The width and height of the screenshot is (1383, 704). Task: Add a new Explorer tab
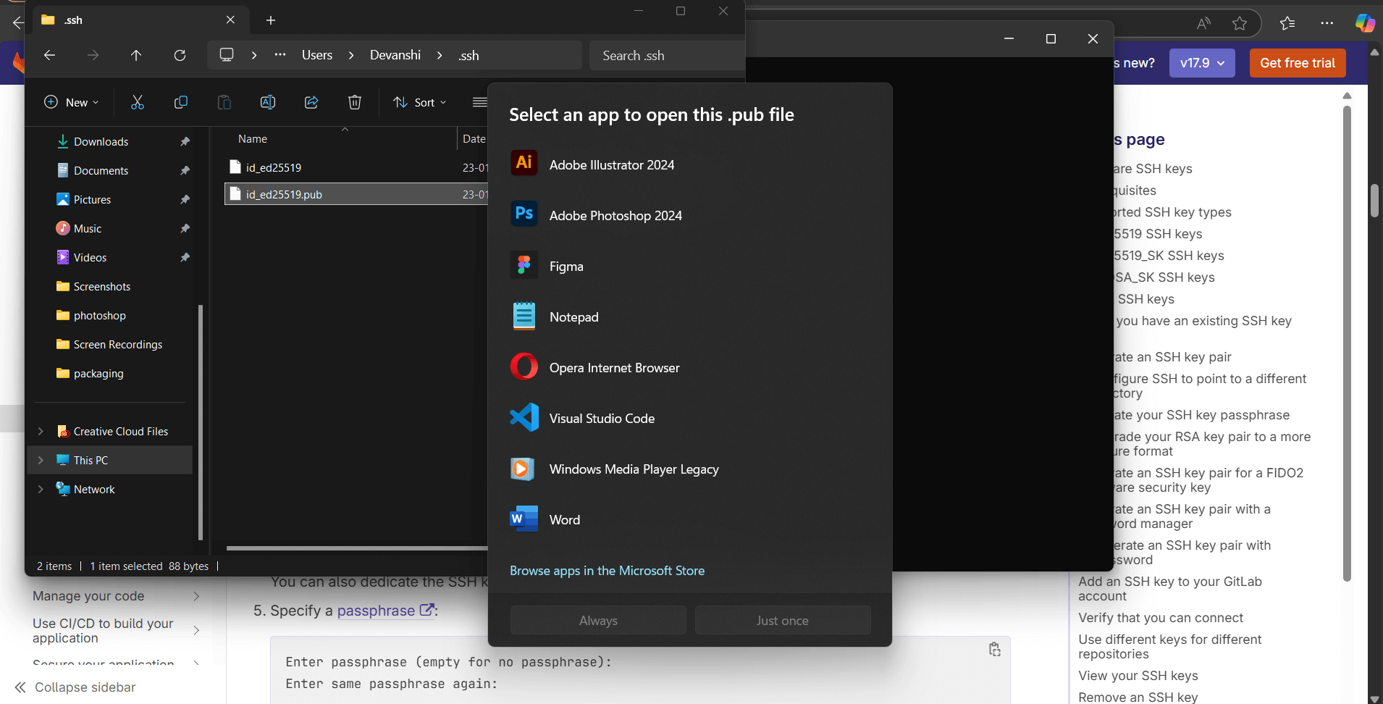[x=271, y=20]
